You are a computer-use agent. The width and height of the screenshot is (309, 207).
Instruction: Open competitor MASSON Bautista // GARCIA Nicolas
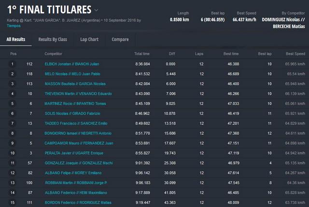[x=75, y=84]
